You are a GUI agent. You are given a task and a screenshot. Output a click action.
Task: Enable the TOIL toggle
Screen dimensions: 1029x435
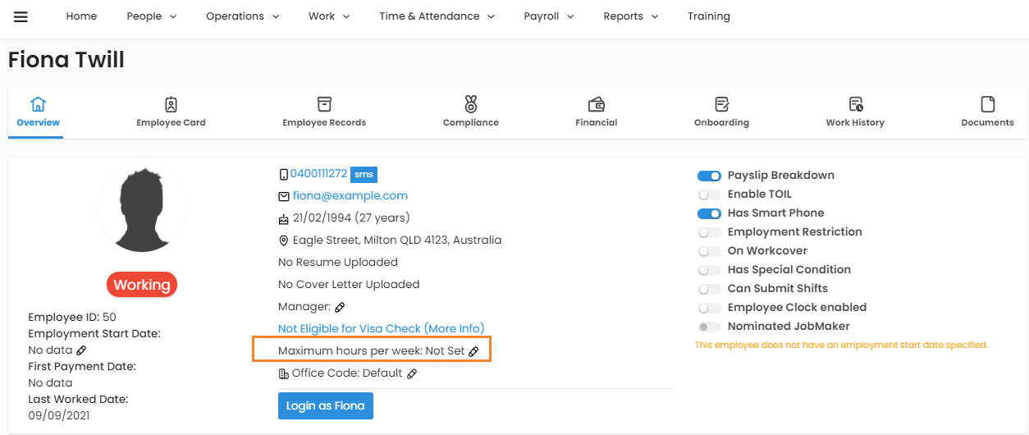coord(709,195)
